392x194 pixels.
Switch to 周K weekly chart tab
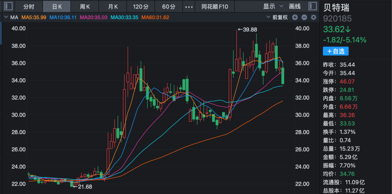point(85,7)
